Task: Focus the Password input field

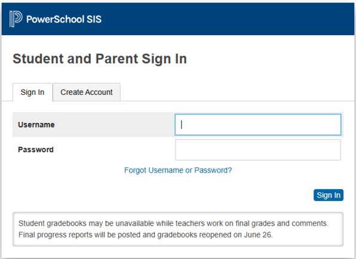Action: coord(258,150)
